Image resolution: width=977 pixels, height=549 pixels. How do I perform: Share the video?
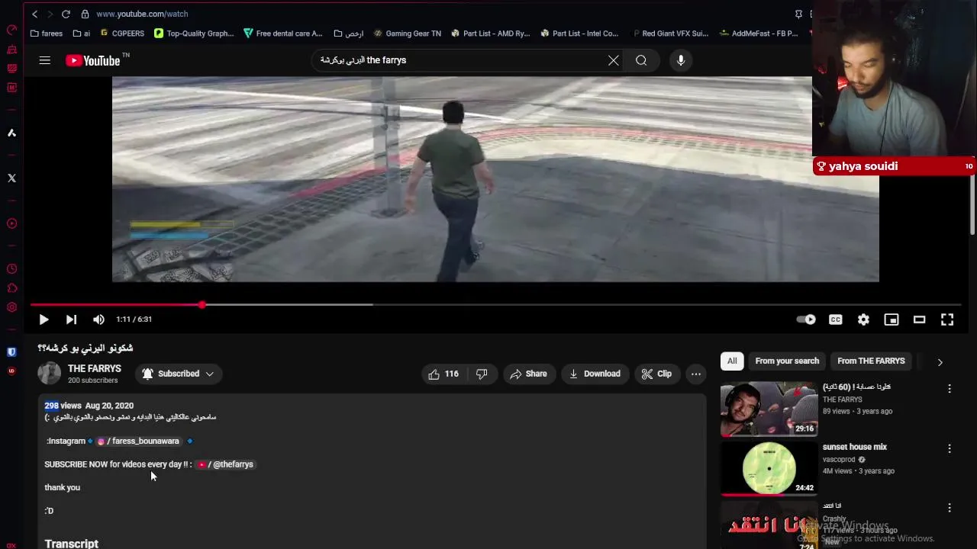[x=528, y=374]
